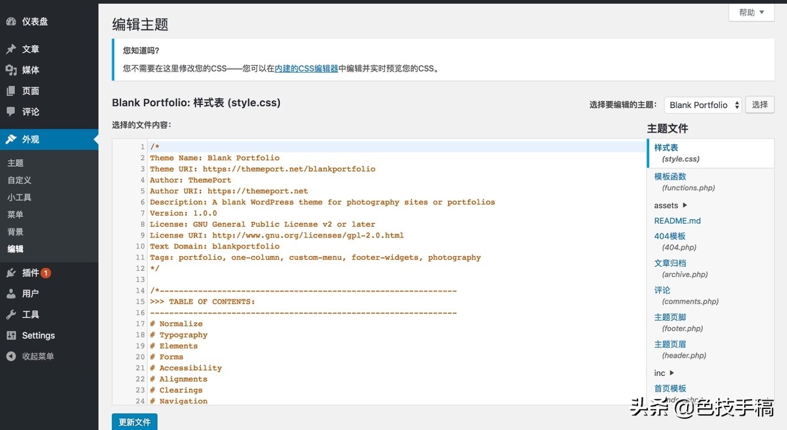The width and height of the screenshot is (787, 430).
Task: Click the media icon beside 媒体
Action: [x=11, y=70]
